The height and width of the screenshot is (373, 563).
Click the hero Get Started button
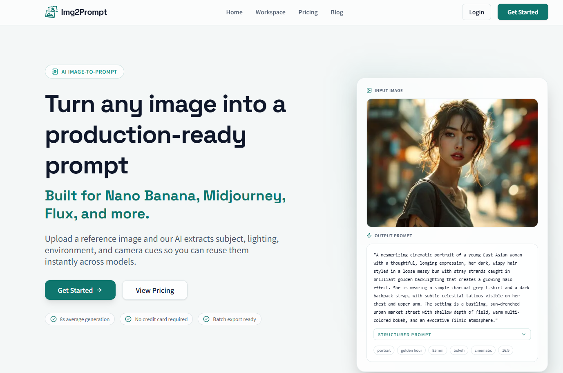point(80,290)
